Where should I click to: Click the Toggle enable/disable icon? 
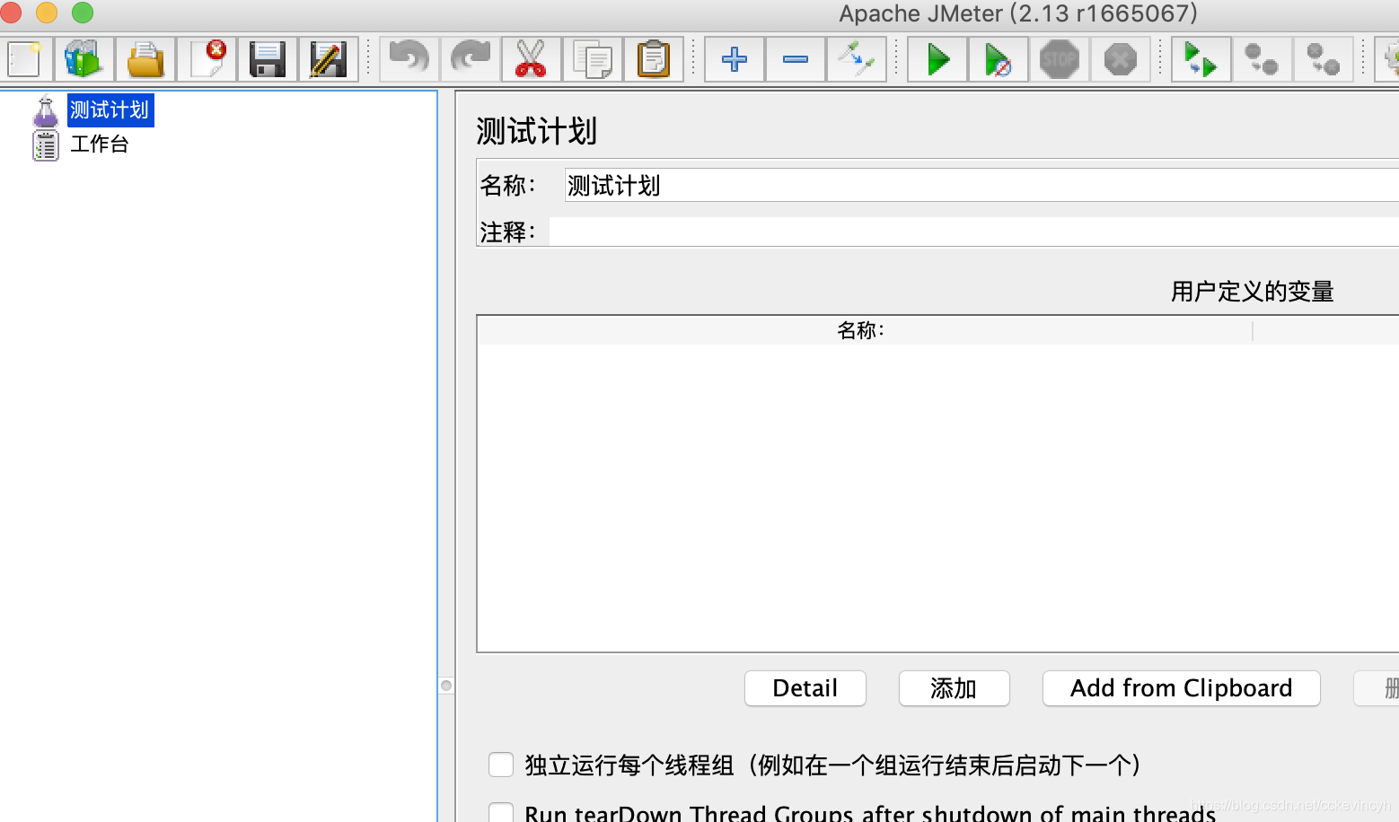coord(857,60)
